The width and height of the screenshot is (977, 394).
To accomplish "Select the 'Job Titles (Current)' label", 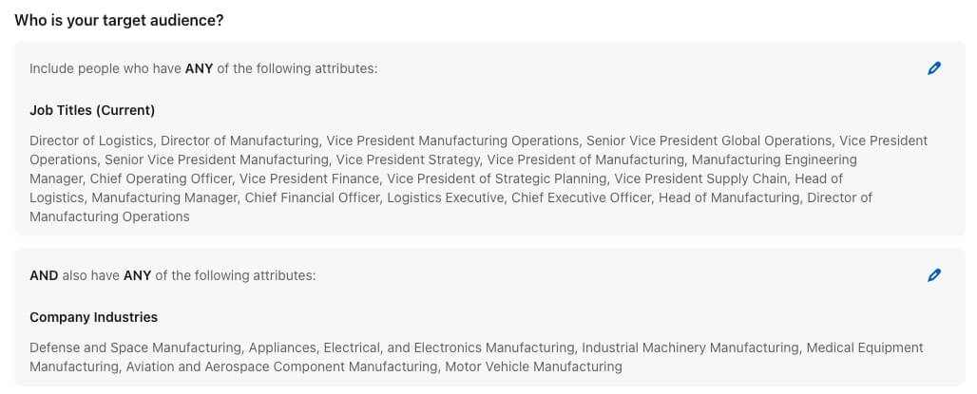I will point(92,110).
